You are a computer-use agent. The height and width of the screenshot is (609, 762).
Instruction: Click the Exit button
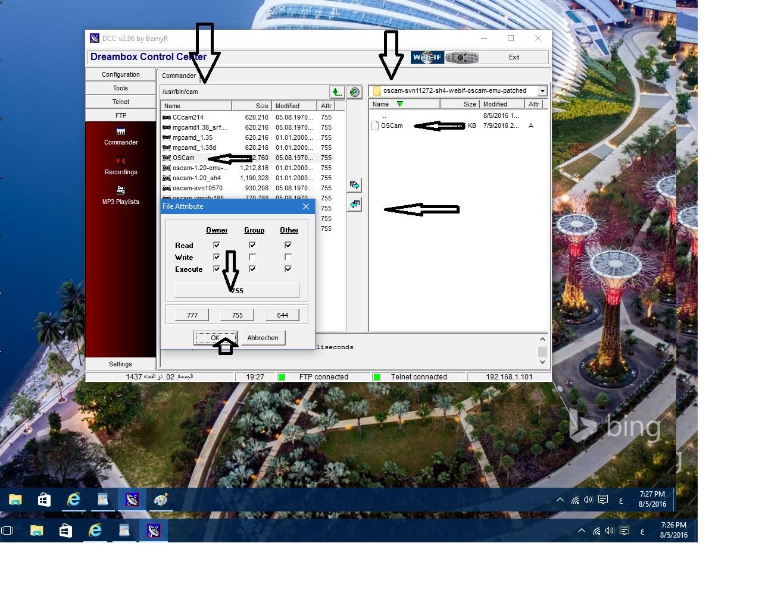[x=514, y=57]
